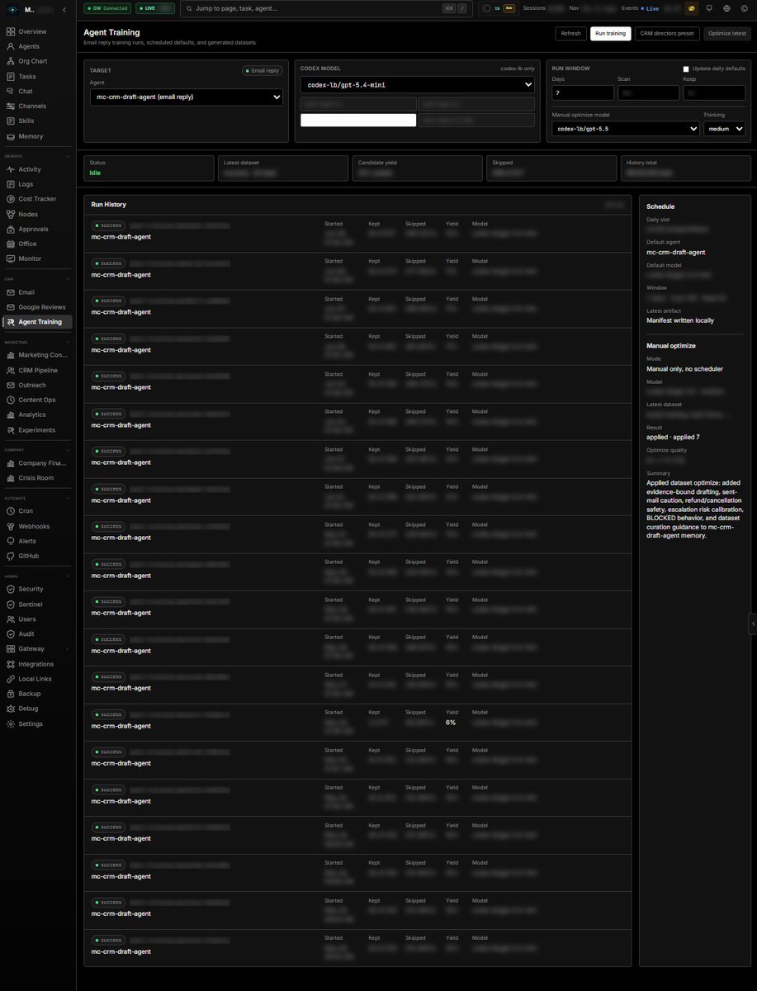This screenshot has width=757, height=991.
Task: Click the Scan input field
Action: pyautogui.click(x=648, y=93)
